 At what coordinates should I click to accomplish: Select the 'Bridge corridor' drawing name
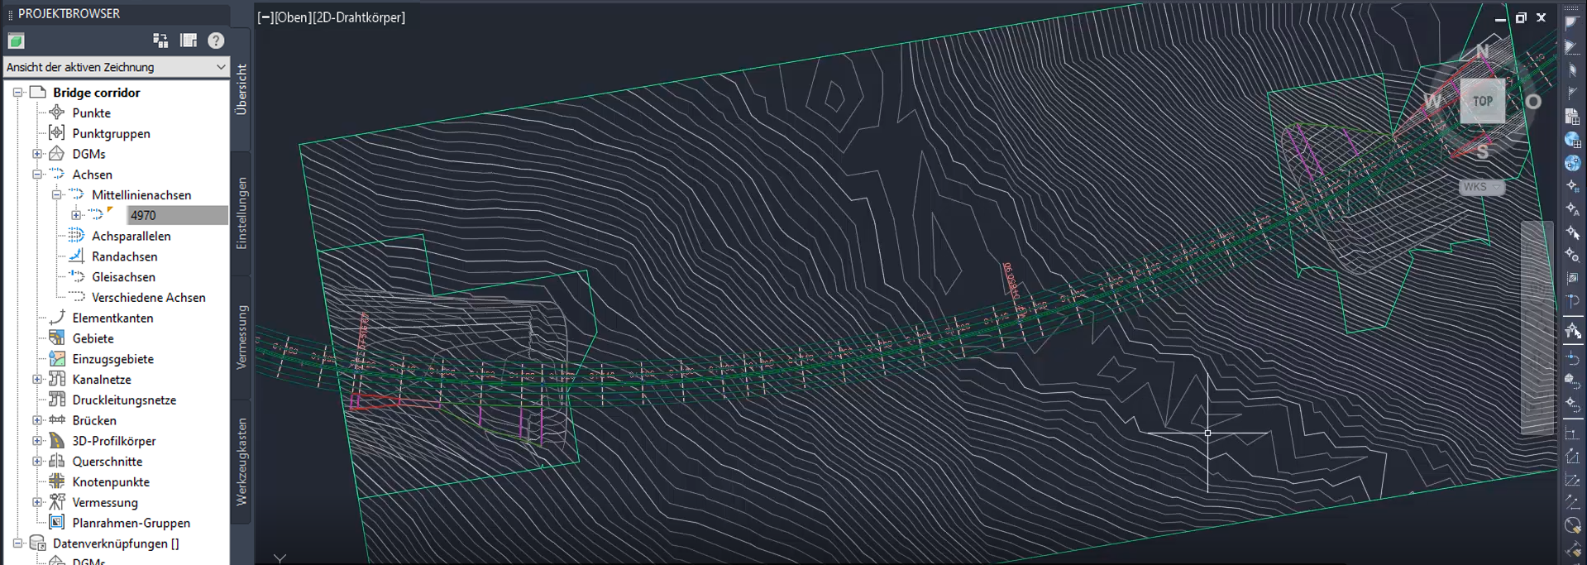[96, 93]
